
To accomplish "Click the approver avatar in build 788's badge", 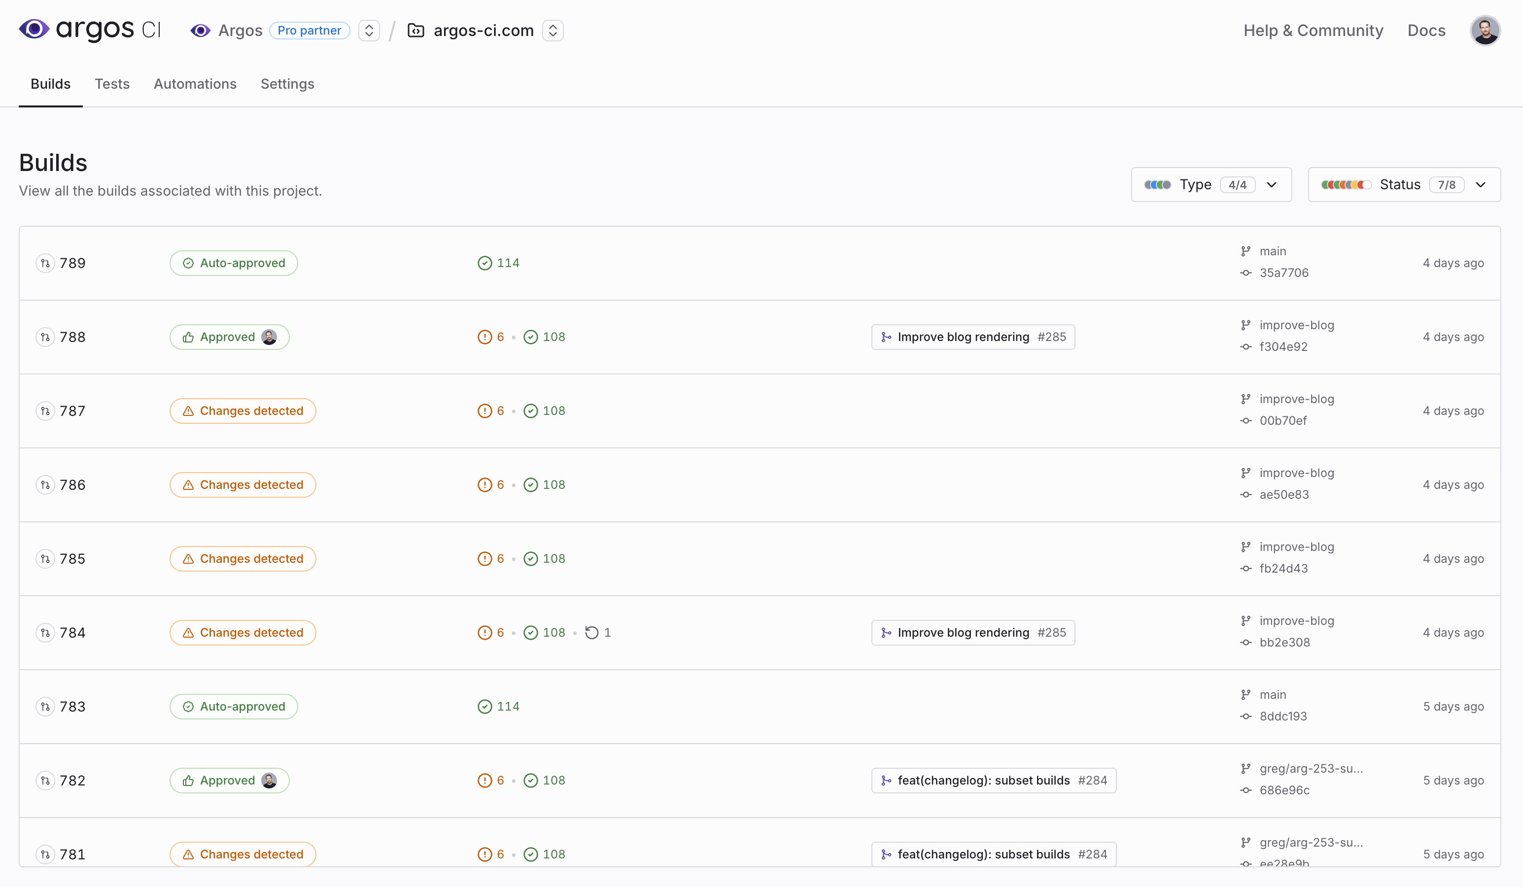I will (270, 337).
